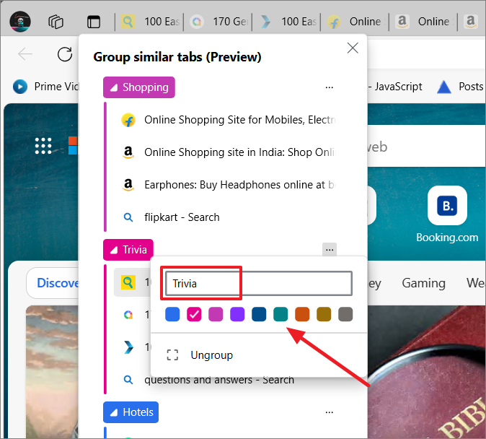Go back with the back arrow

[25, 54]
